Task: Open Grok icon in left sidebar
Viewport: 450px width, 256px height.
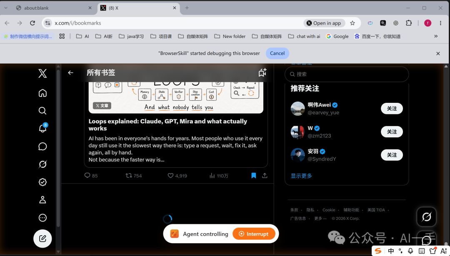Action: [42, 164]
